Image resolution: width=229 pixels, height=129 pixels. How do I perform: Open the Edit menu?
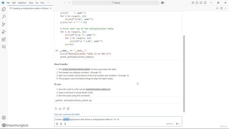pyautogui.click(x=14, y=3)
